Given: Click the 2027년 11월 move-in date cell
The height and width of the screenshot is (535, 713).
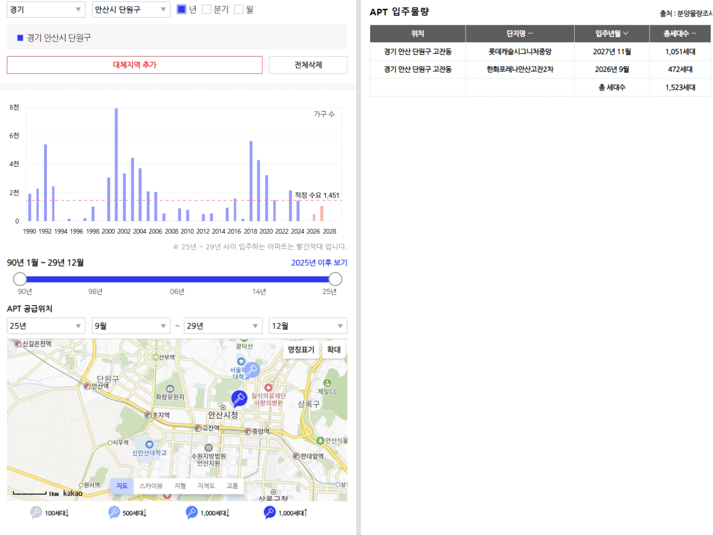Looking at the screenshot, I should point(612,52).
